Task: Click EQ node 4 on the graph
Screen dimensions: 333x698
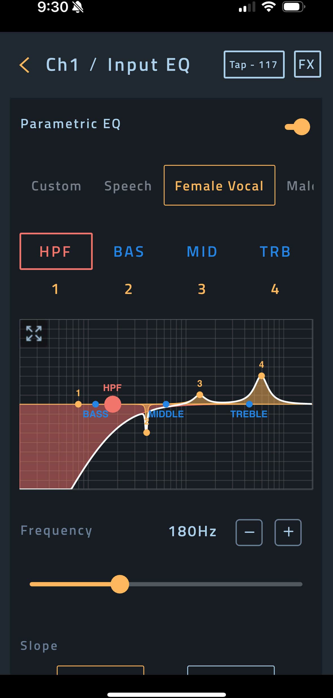Action: pos(261,375)
